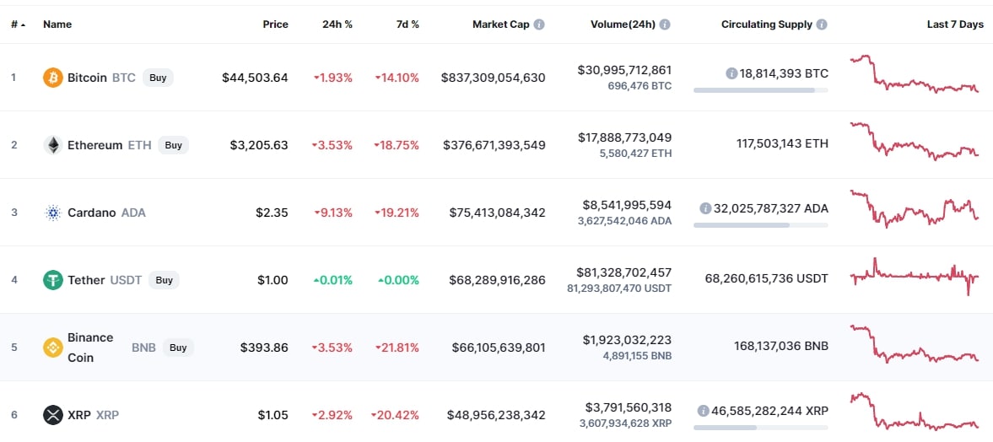Viewport: 993px width, 442px height.
Task: Sort by the 24h % column header
Action: coord(337,24)
